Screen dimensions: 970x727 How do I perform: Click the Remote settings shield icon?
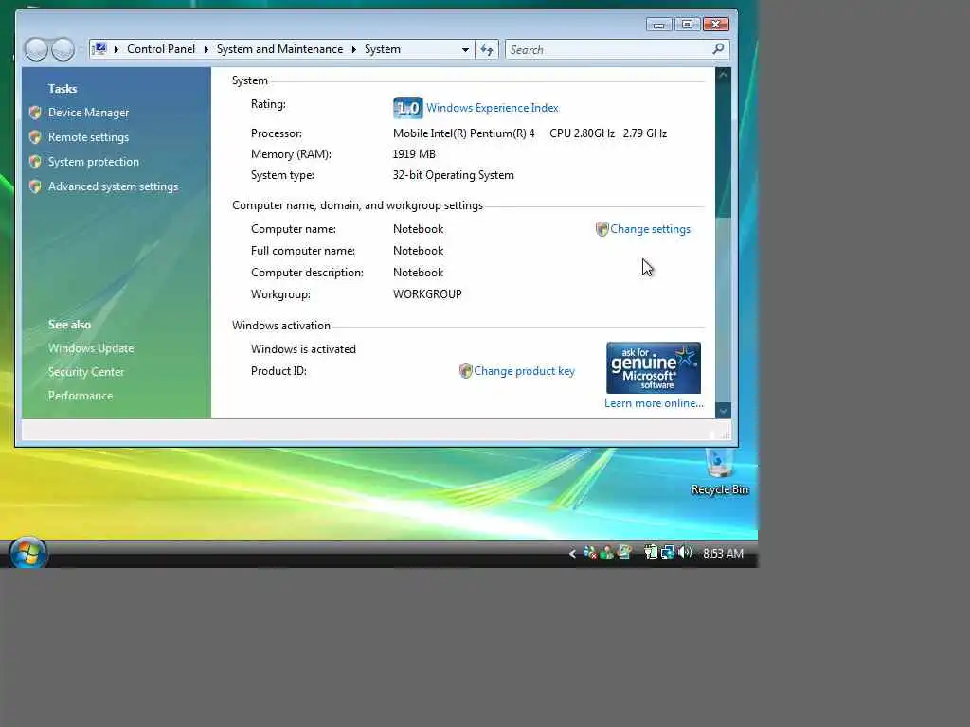35,137
